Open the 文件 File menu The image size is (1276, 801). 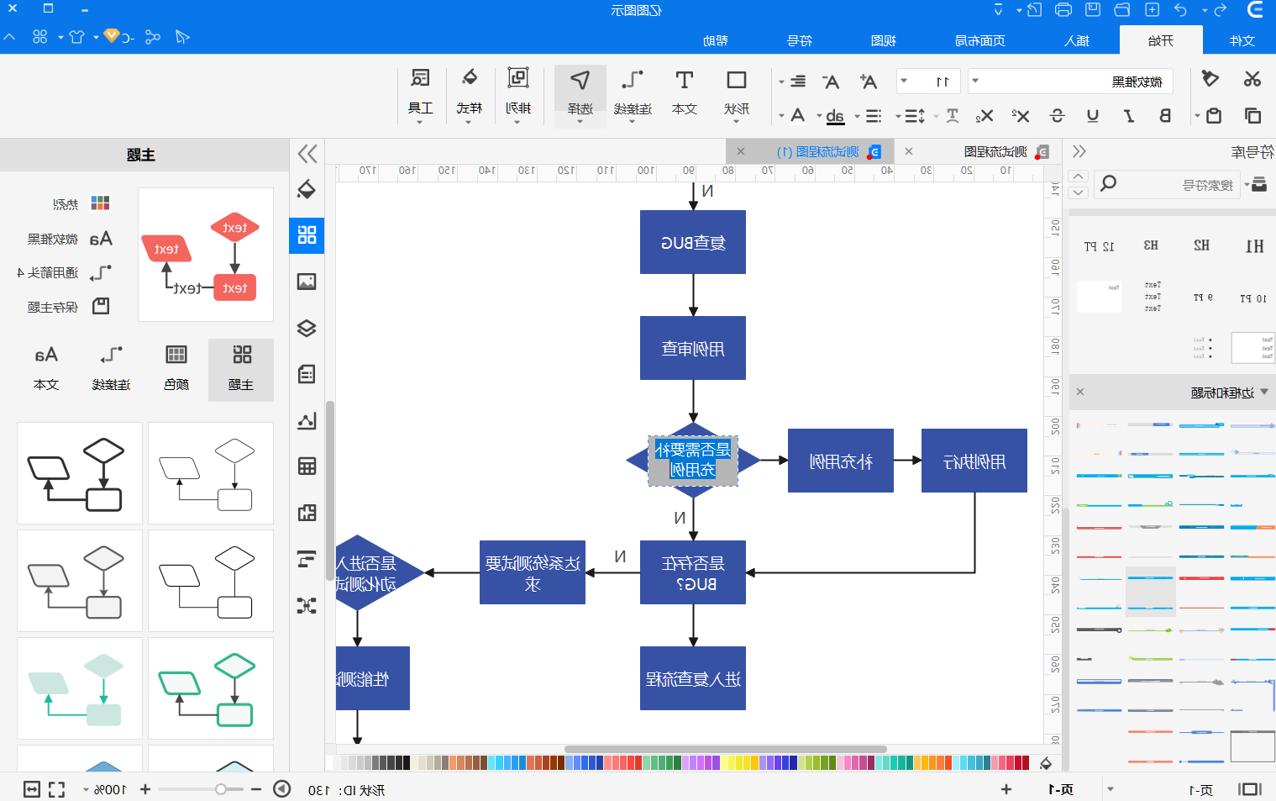point(1242,40)
